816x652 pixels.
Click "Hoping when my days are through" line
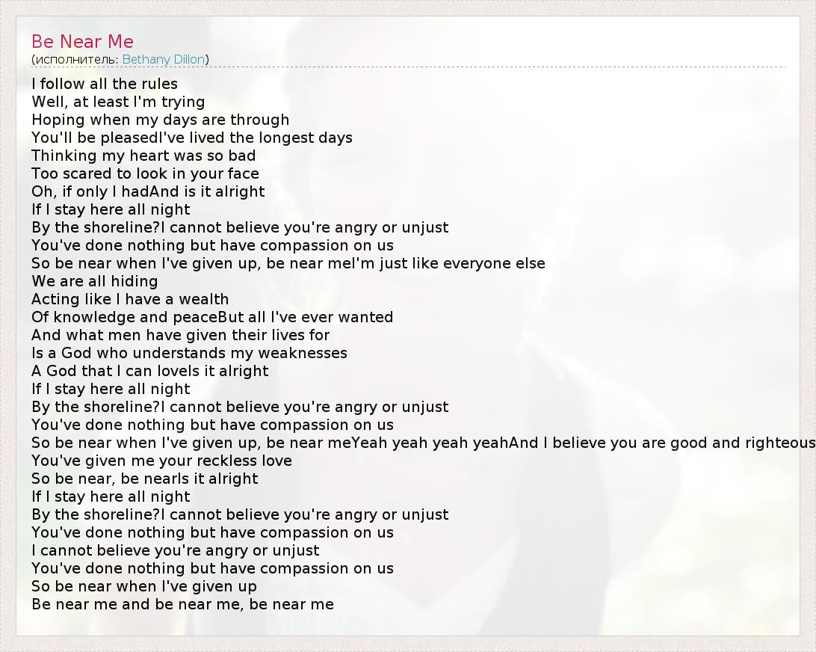click(160, 120)
